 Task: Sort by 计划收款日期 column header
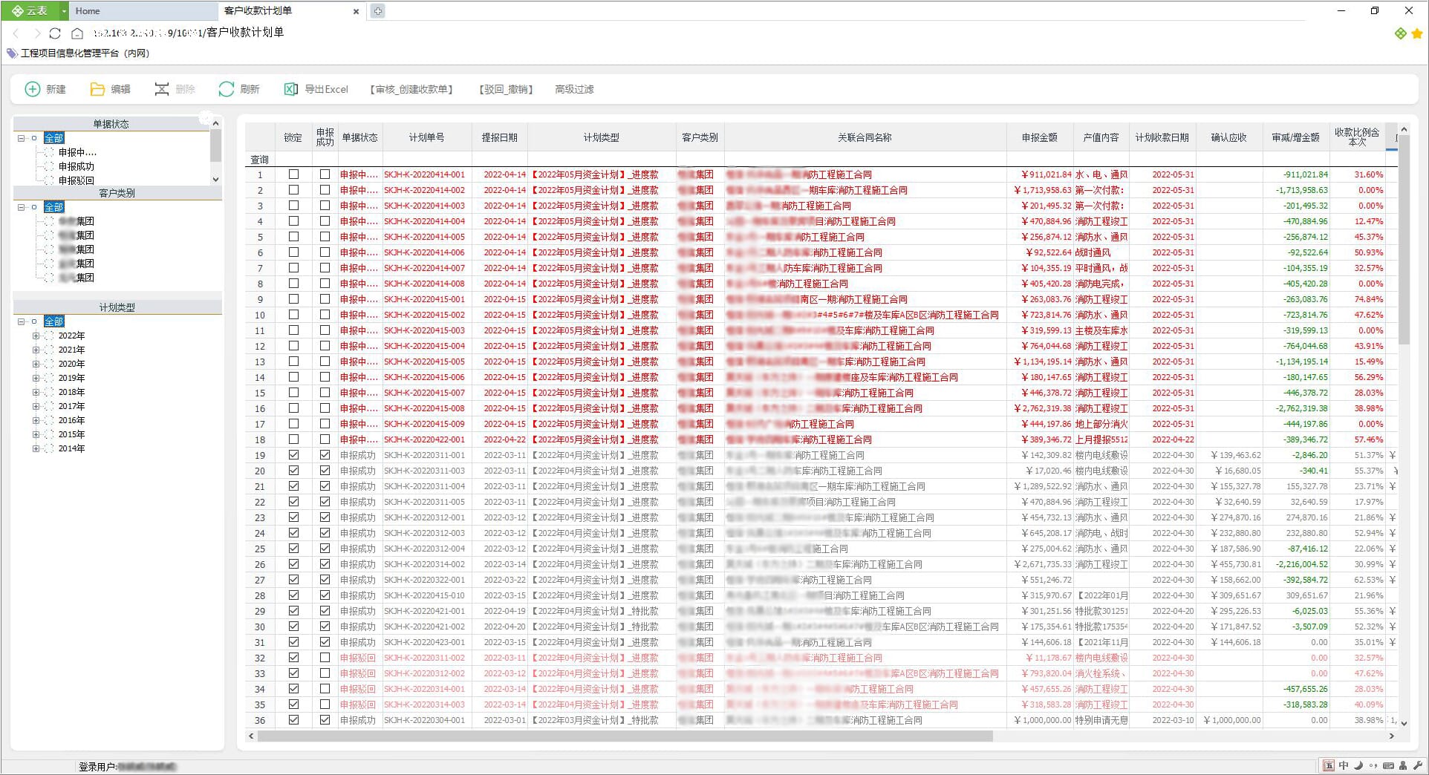(x=1162, y=137)
